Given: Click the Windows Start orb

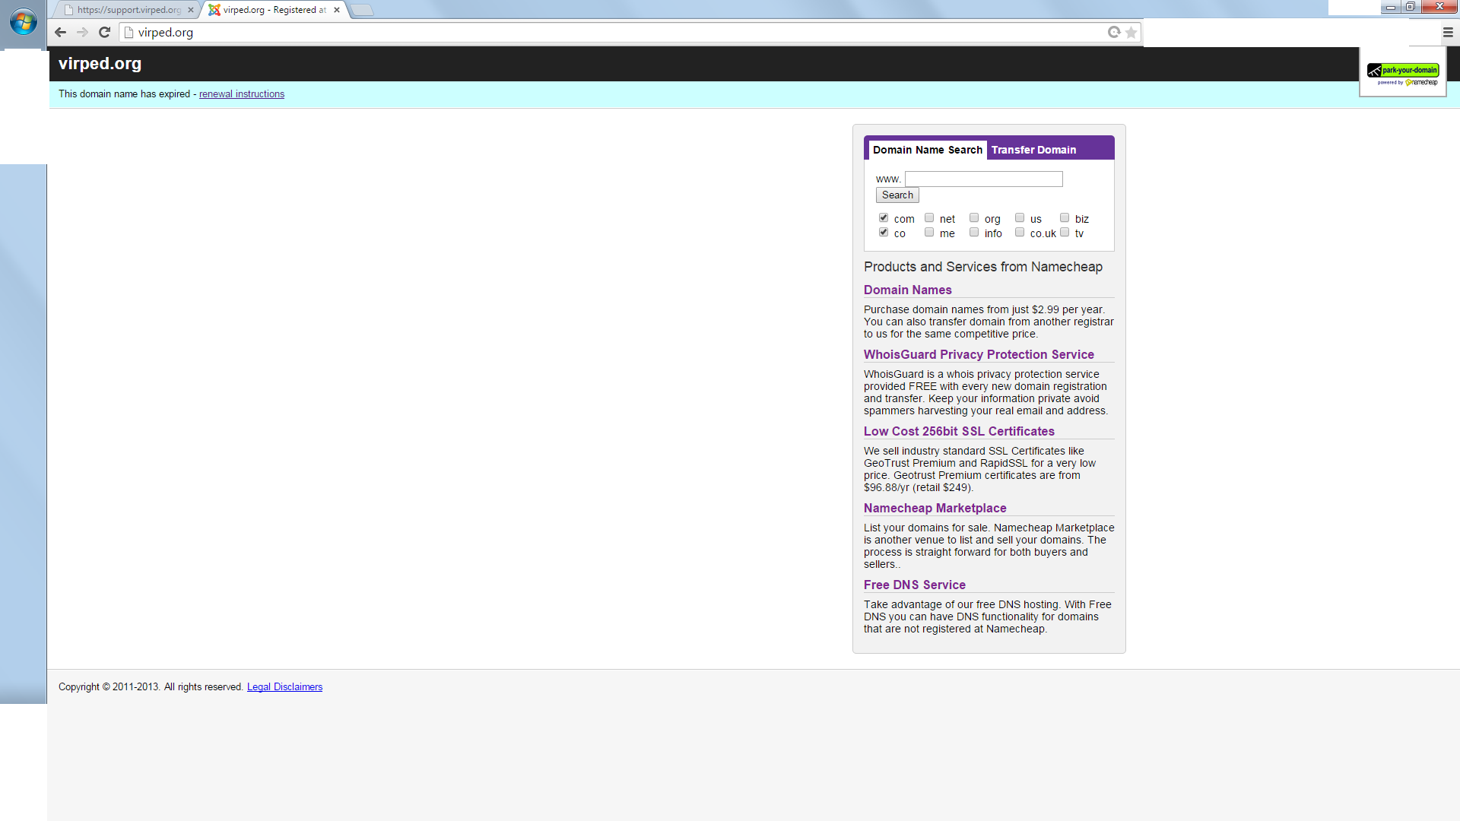Looking at the screenshot, I should [x=23, y=22].
